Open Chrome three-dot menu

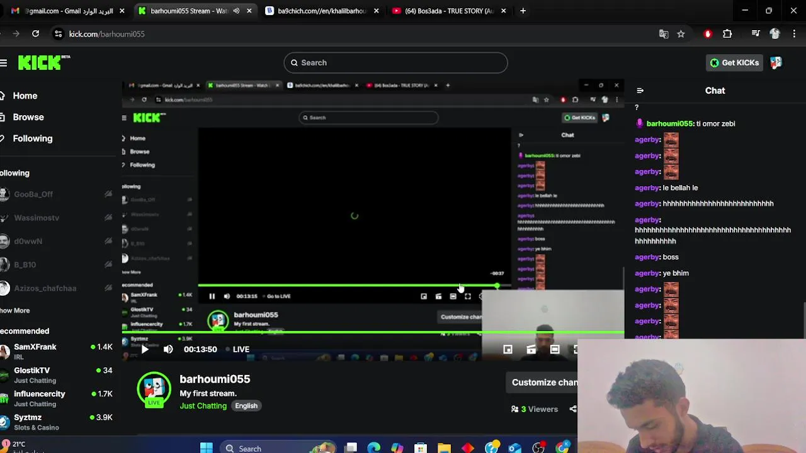coord(794,34)
